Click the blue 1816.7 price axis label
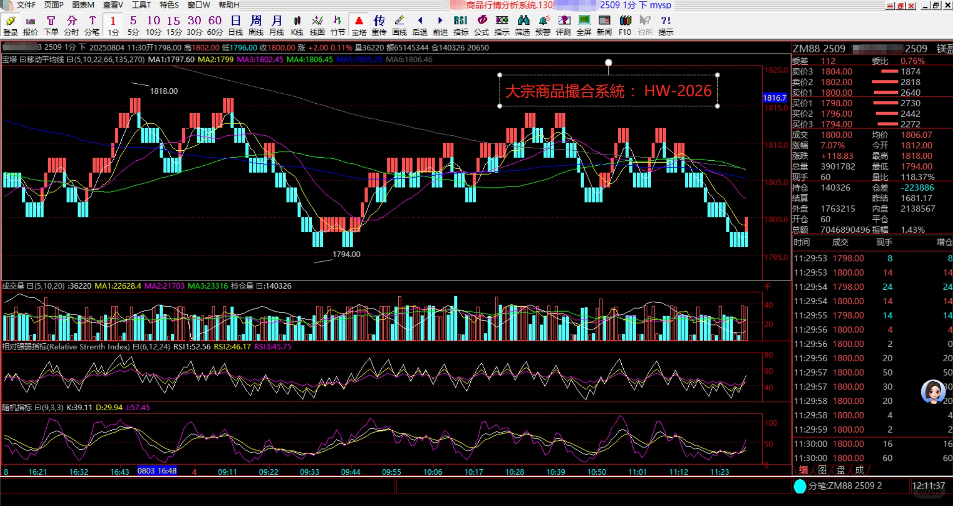 pyautogui.click(x=775, y=98)
